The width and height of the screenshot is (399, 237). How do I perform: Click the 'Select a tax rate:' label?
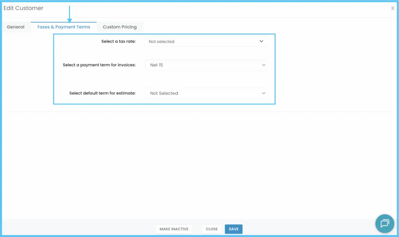pos(118,41)
